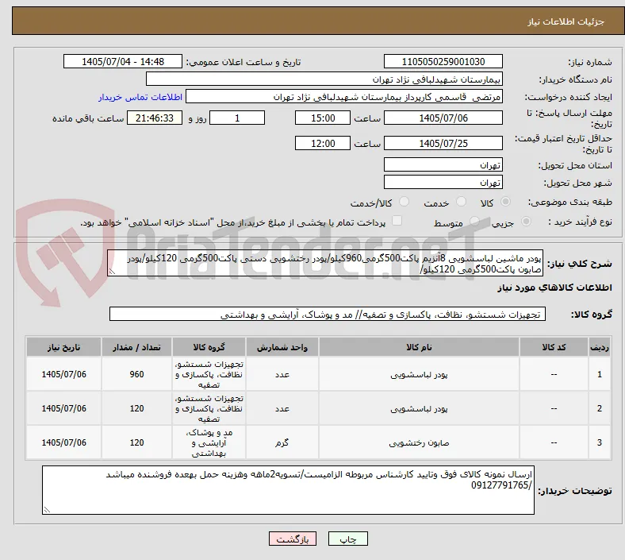Viewport: 625px width, 560px height.
Task: Click صابون رختشویی in row 3
Action: click(419, 442)
